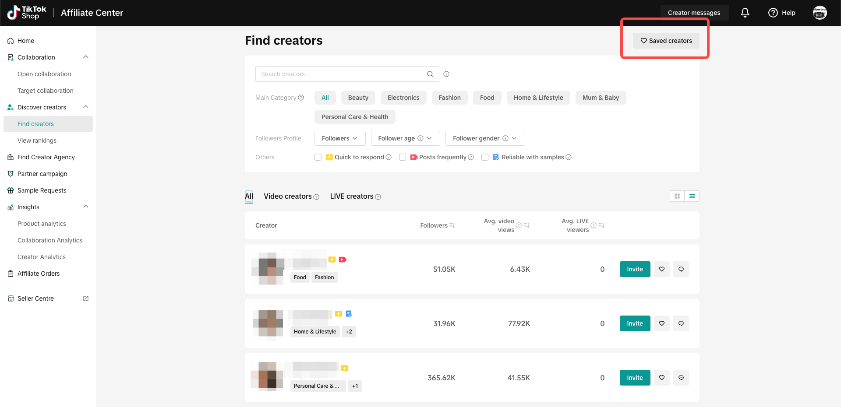Collapse the Insights sidebar section
This screenshot has width=841, height=407.
coord(86,207)
